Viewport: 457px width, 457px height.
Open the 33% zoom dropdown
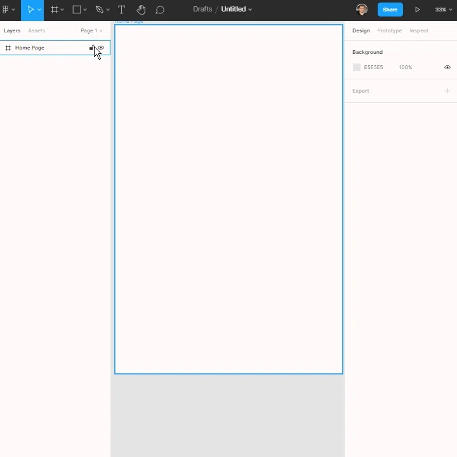pyautogui.click(x=443, y=10)
